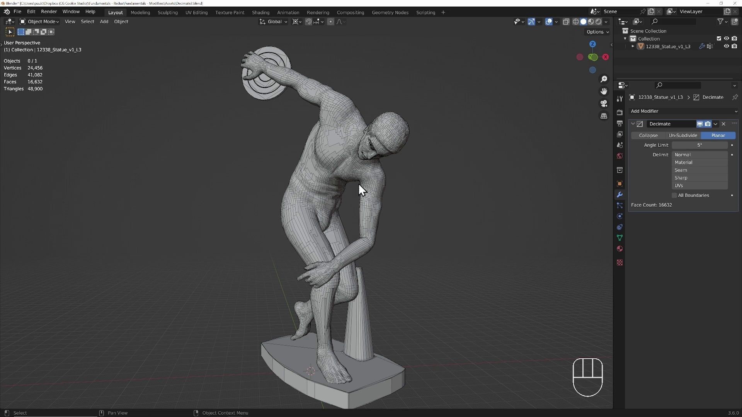Add a new collection in Outliner

735,22
